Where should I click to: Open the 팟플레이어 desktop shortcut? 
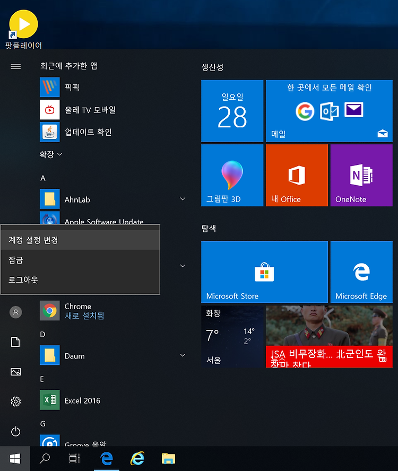coord(23,30)
